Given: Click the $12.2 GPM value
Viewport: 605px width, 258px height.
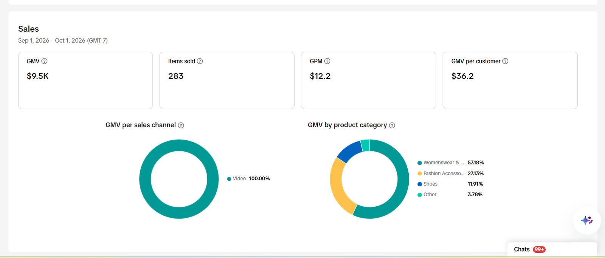Looking at the screenshot, I should 320,76.
